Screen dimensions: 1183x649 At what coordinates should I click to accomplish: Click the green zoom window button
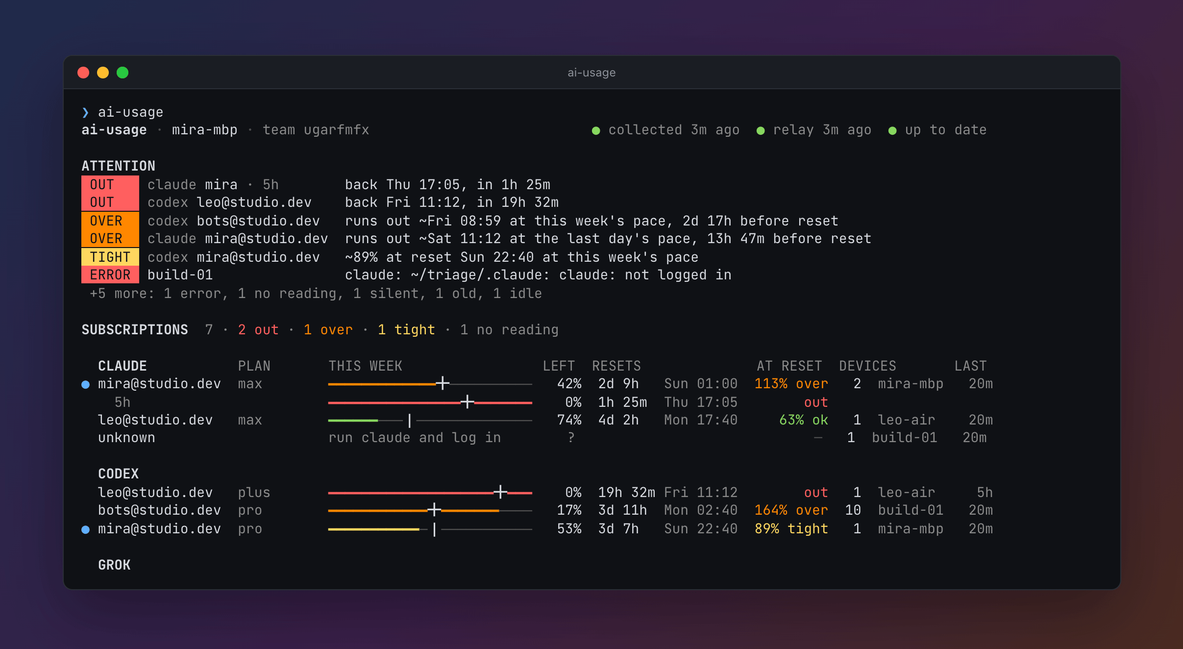pyautogui.click(x=123, y=73)
